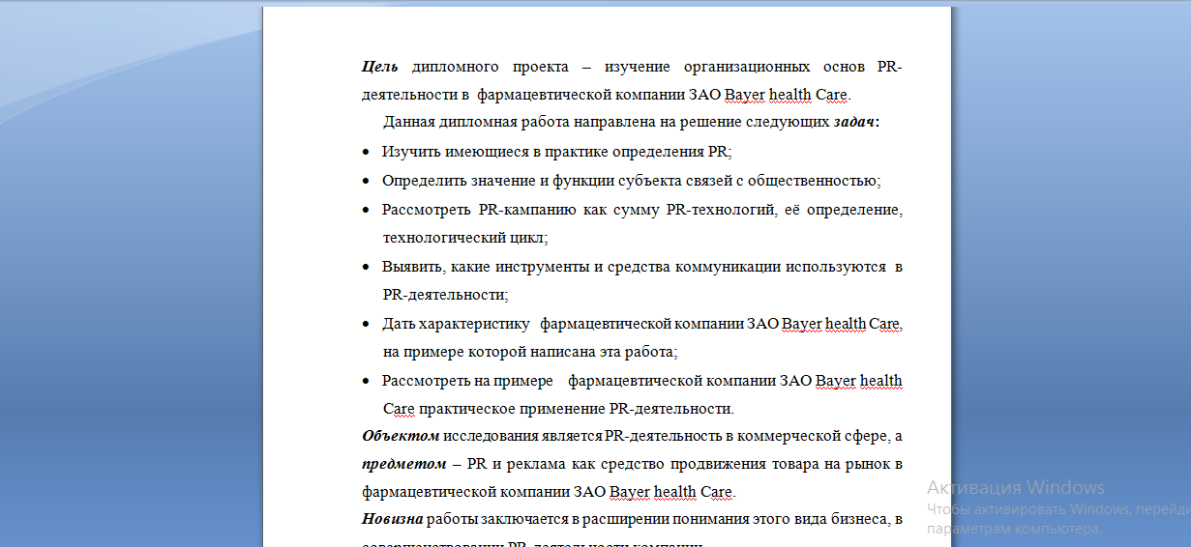Click the bullet before "Выявить, какие инструменты"
Screen dimensions: 1191x547
click(366, 267)
